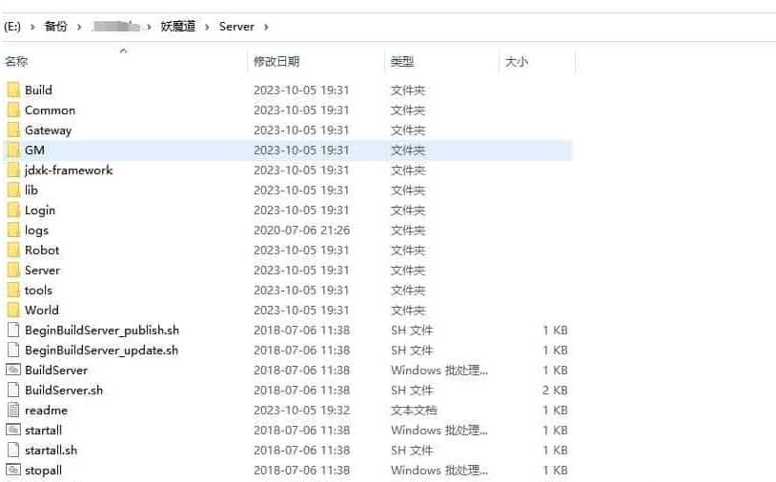Click Server in the address breadcrumb

(236, 27)
